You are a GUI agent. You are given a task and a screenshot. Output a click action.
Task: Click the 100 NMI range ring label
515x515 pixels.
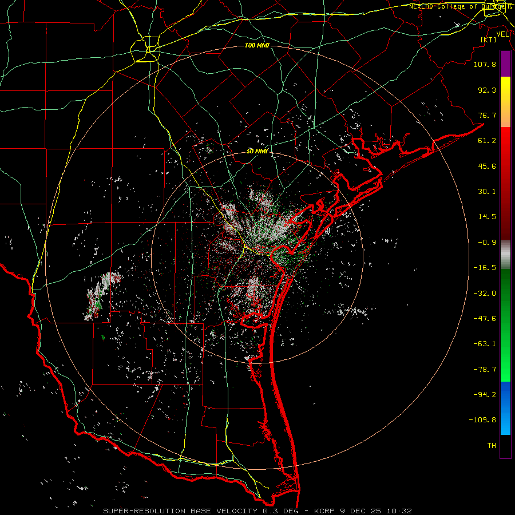point(257,45)
